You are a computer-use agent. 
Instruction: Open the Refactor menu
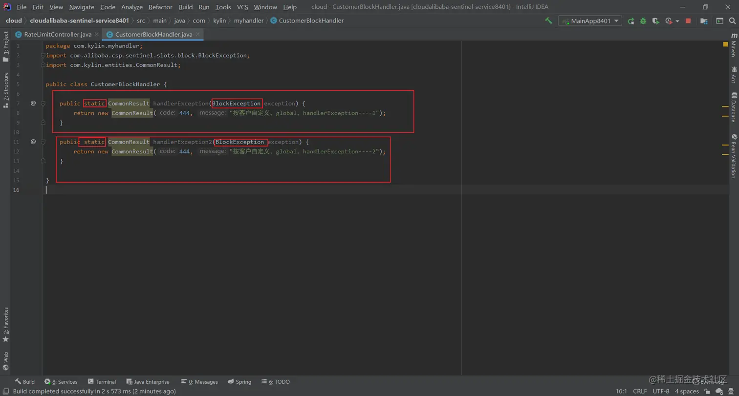(x=160, y=7)
